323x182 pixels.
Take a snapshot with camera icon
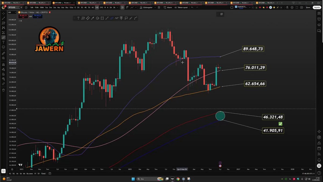(x=302, y=8)
